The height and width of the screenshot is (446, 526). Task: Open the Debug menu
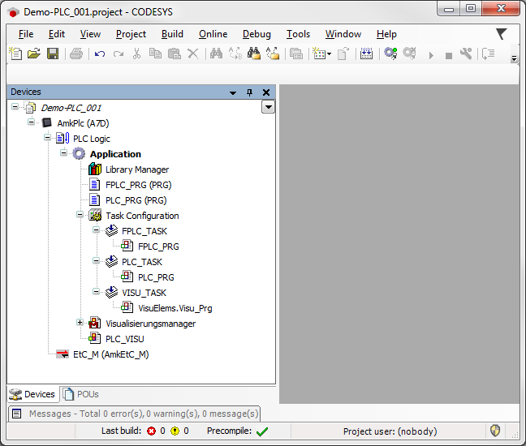point(257,34)
